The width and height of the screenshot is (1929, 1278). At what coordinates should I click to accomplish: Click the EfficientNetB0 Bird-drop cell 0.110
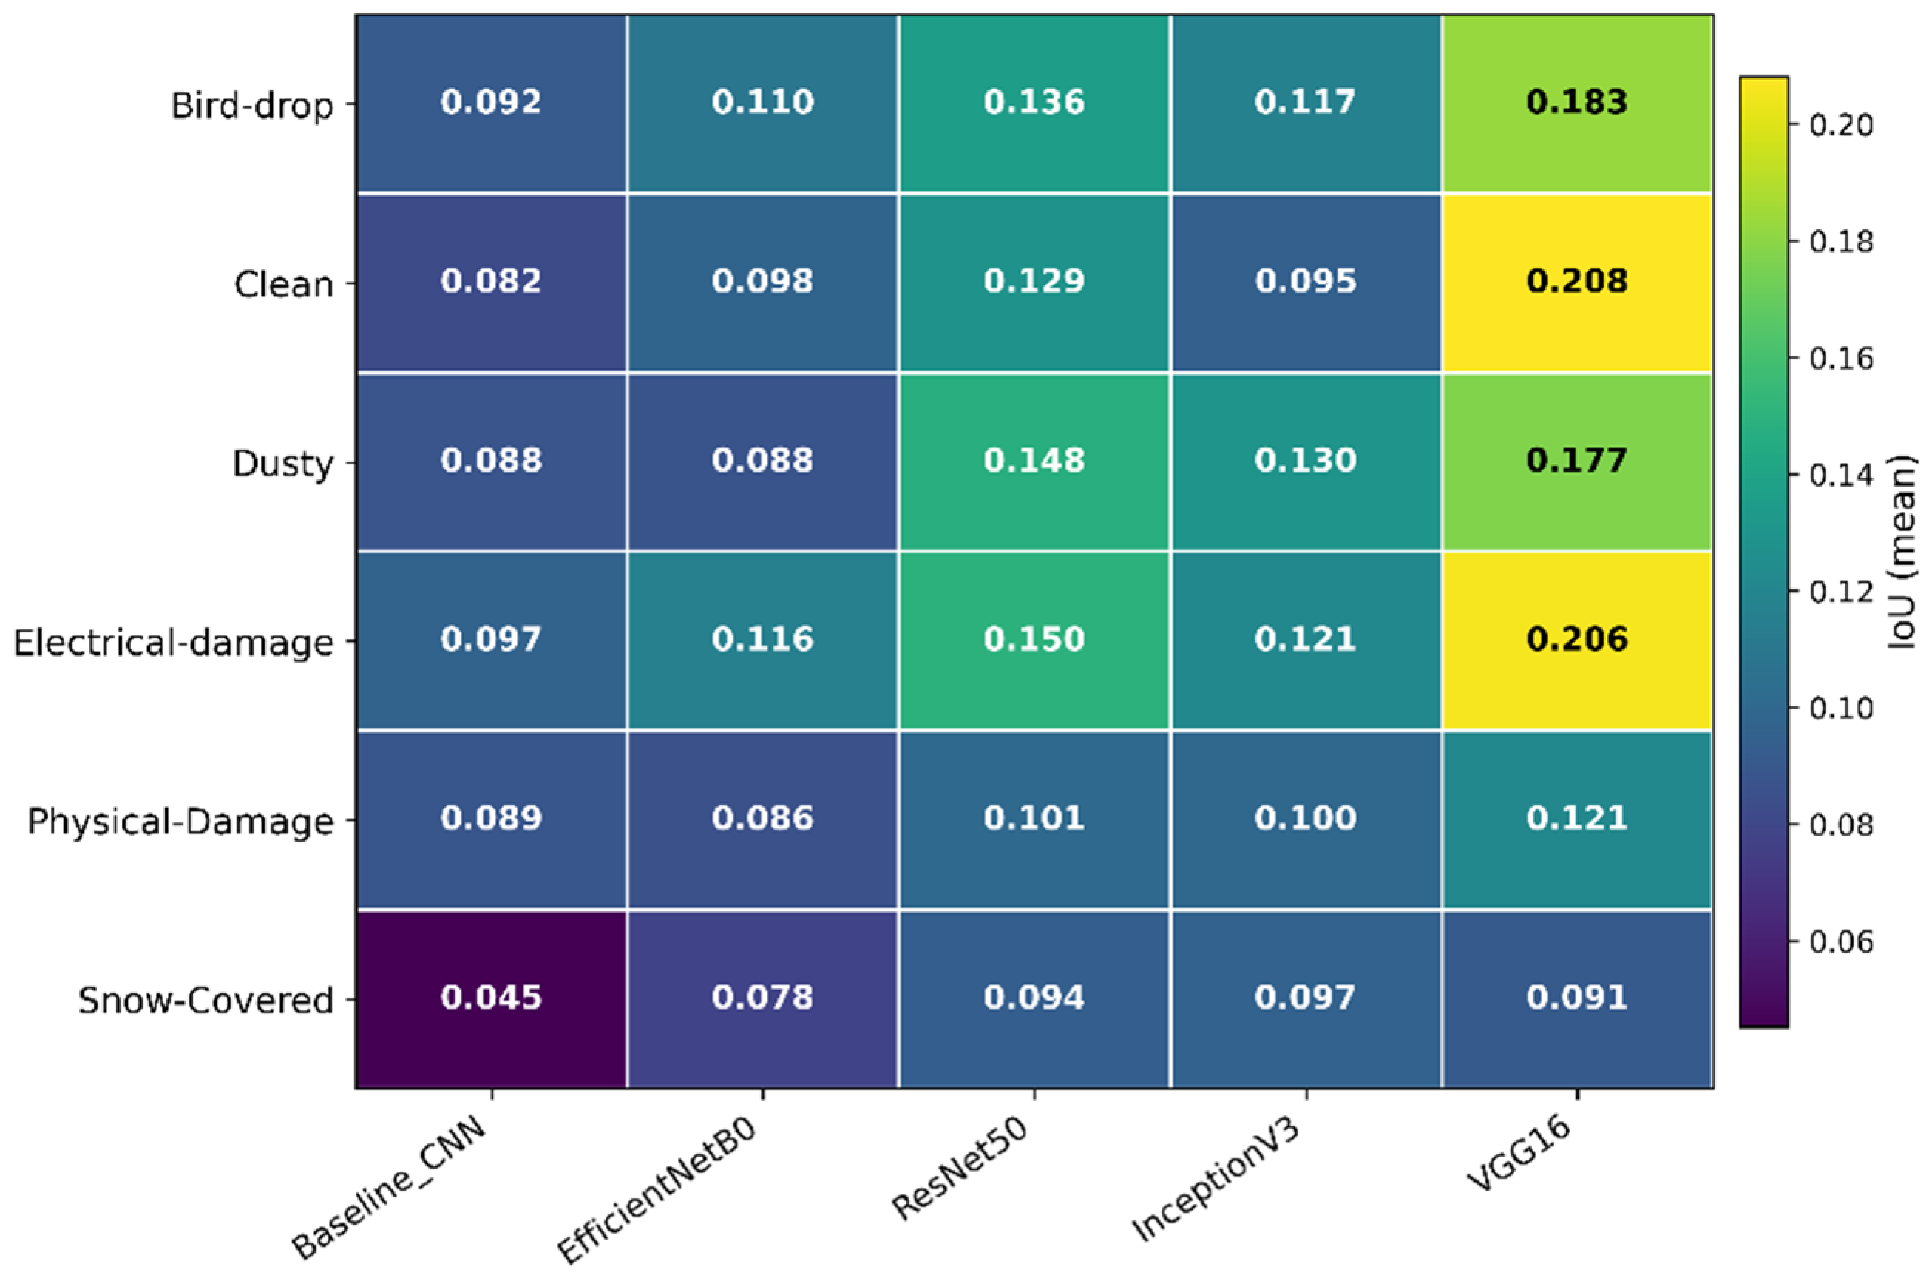(762, 104)
